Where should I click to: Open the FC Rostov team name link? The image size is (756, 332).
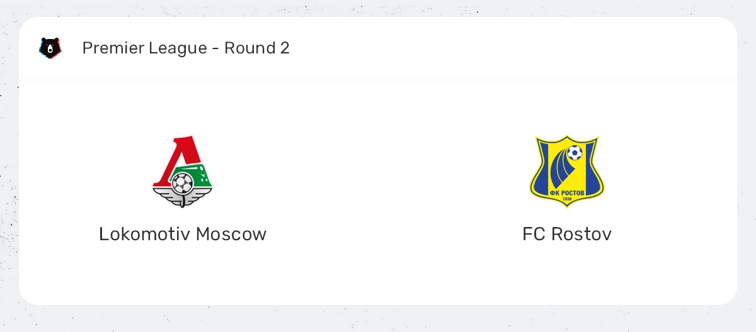(566, 234)
